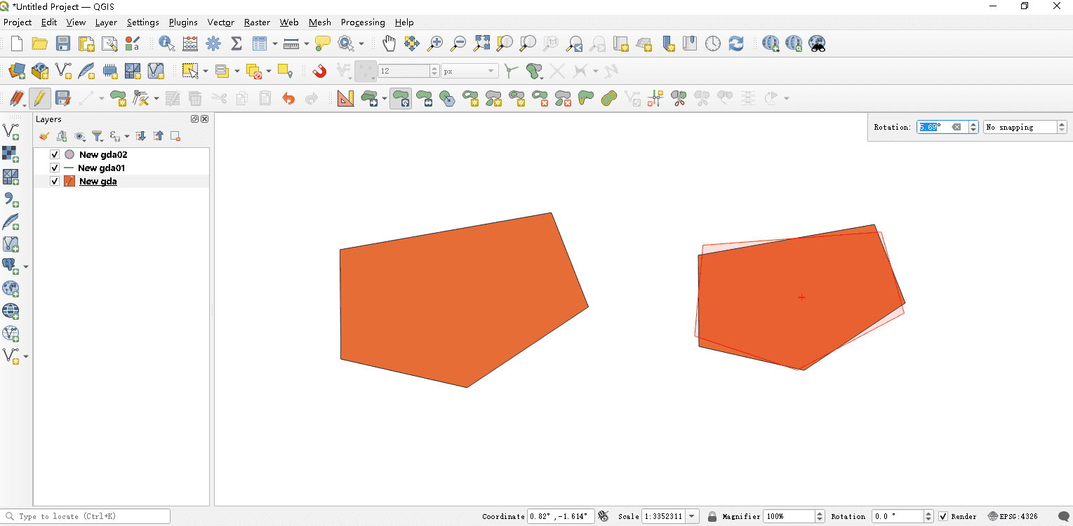1073x526 pixels.
Task: Toggle visibility of New gda01 layer
Action: [x=55, y=168]
